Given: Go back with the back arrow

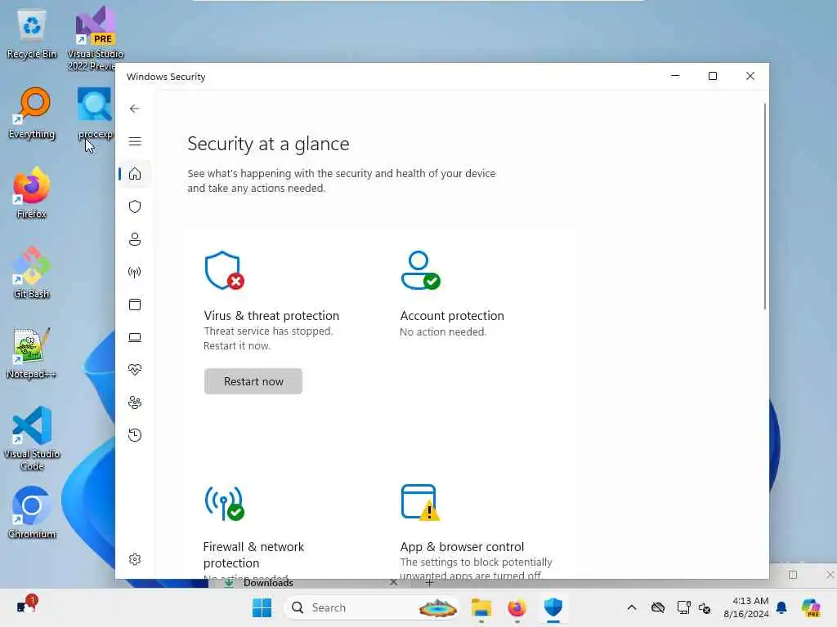Looking at the screenshot, I should coord(135,109).
